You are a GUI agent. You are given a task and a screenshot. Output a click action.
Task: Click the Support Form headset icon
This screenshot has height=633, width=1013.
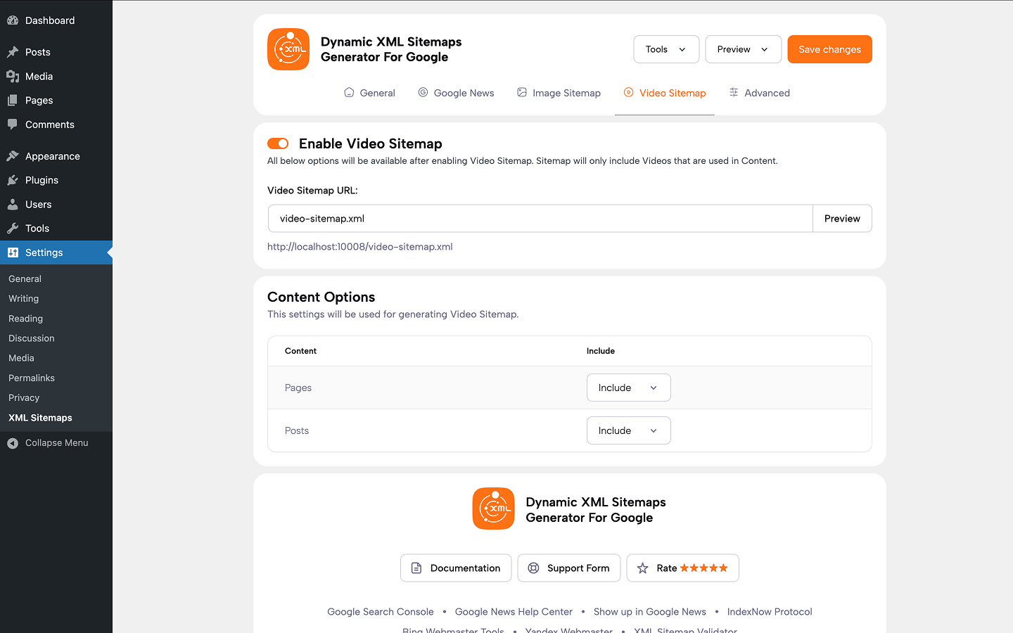coord(534,568)
